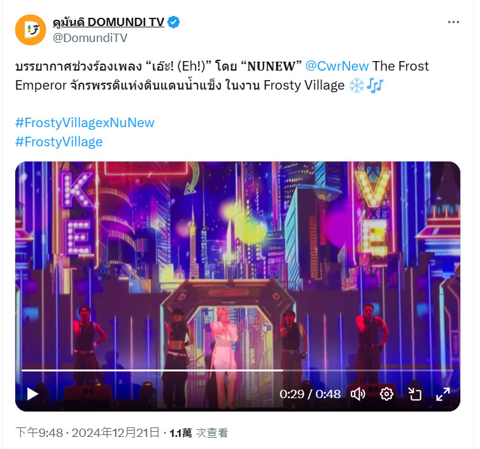The image size is (480, 449).
Task: Click the snowflake emoji in tweet text
Action: click(356, 85)
